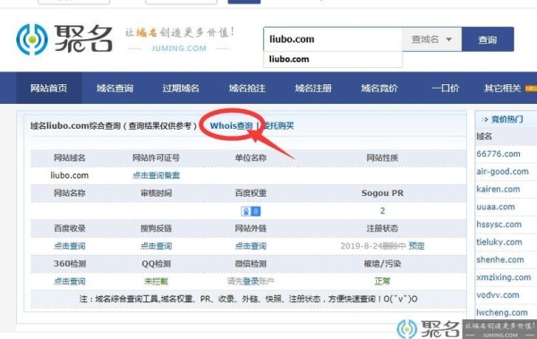Click the domain search input field

tap(333, 39)
